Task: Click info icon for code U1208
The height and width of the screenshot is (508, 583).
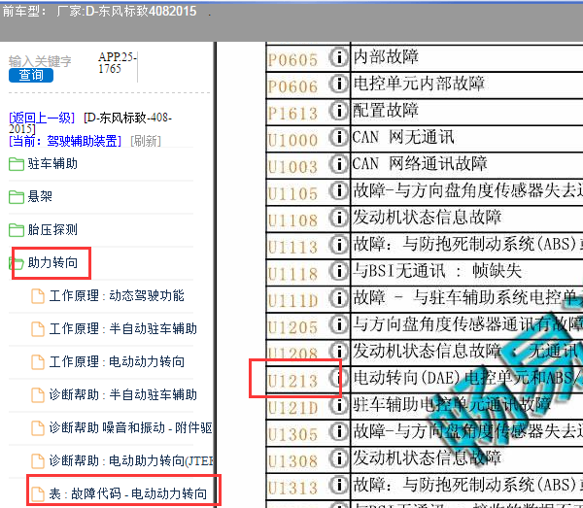Action: [338, 352]
